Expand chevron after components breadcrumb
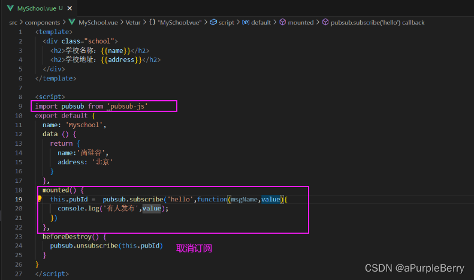474x280 pixels. [64, 22]
